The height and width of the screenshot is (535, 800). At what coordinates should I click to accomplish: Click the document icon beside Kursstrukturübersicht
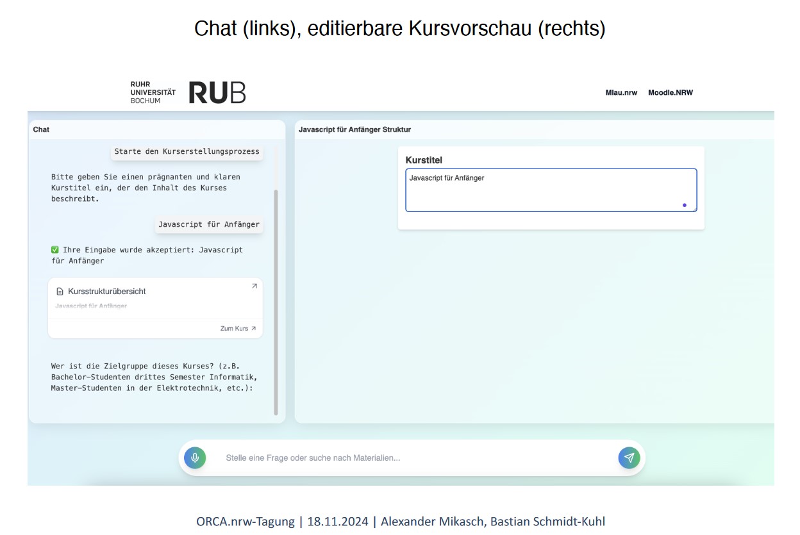60,292
